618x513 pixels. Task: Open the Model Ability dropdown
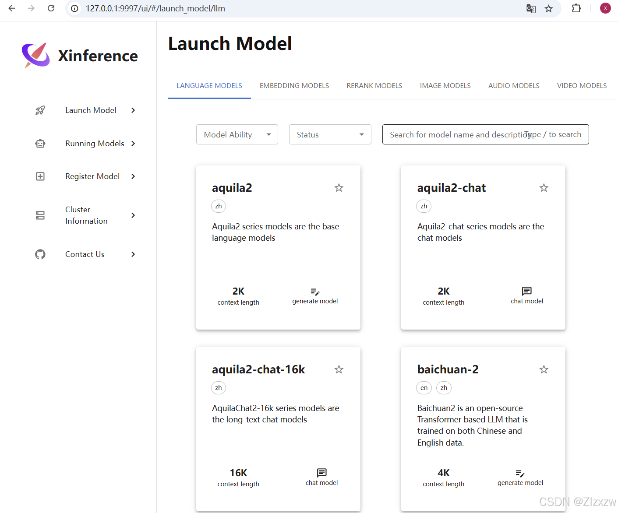pos(237,134)
